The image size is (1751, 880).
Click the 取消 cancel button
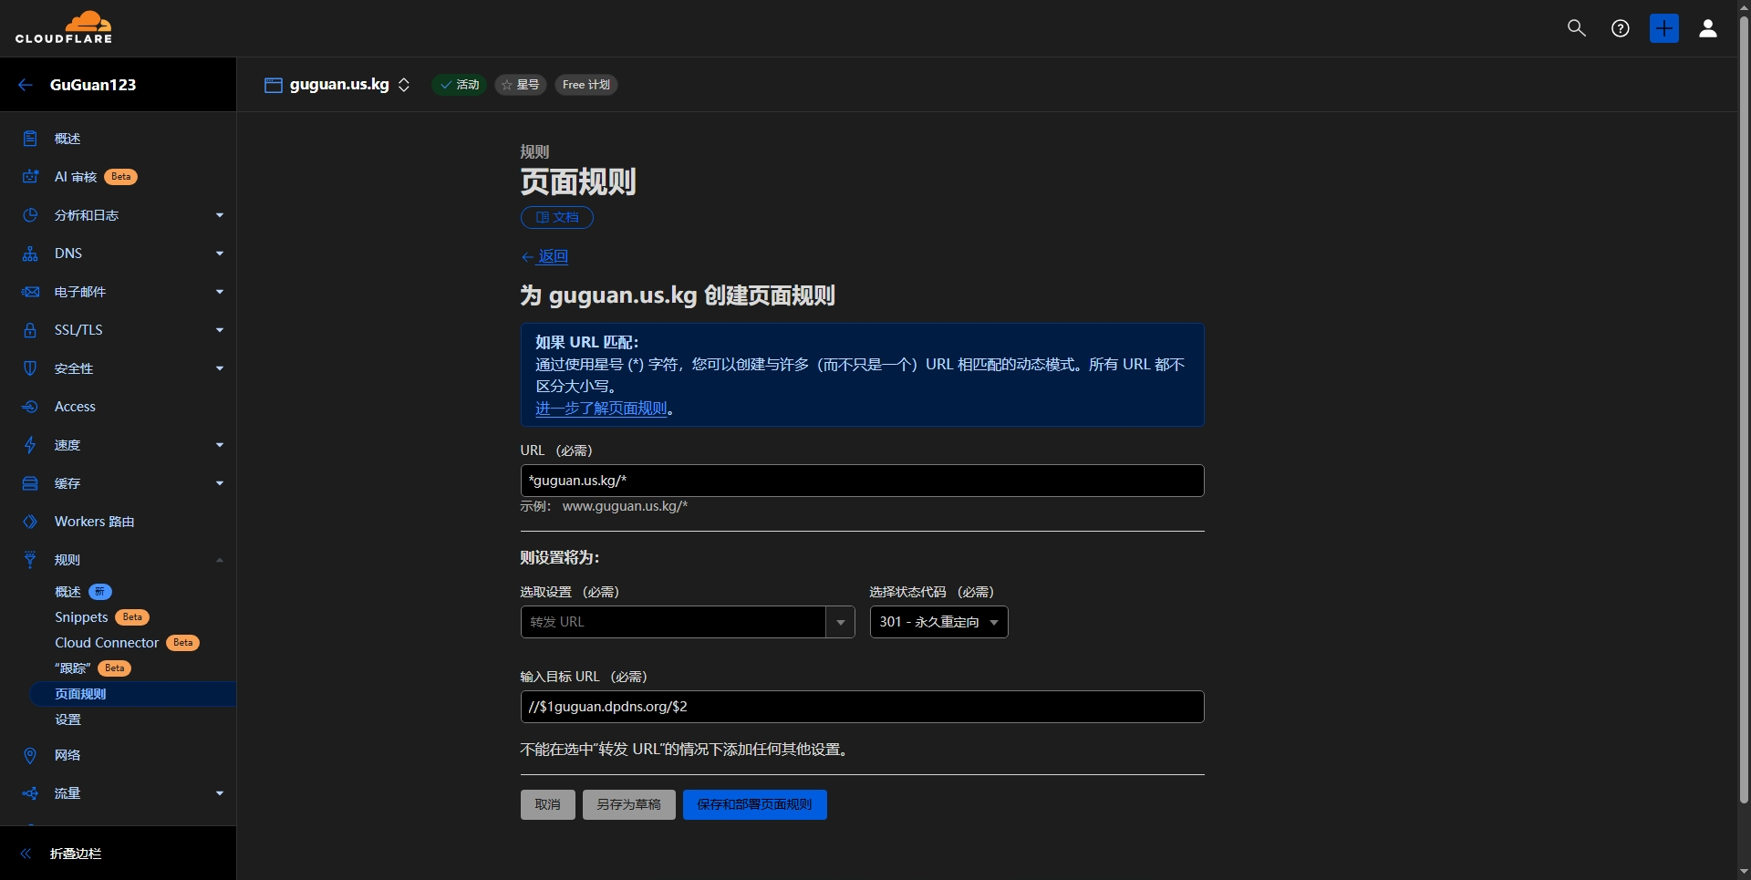tap(548, 804)
